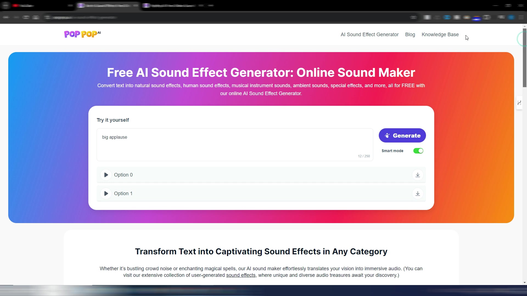Image resolution: width=527 pixels, height=296 pixels.
Task: Open the Knowledge Base menu item
Action: (440, 35)
